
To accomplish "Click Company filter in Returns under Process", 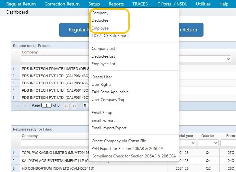I will (x=55, y=59).
